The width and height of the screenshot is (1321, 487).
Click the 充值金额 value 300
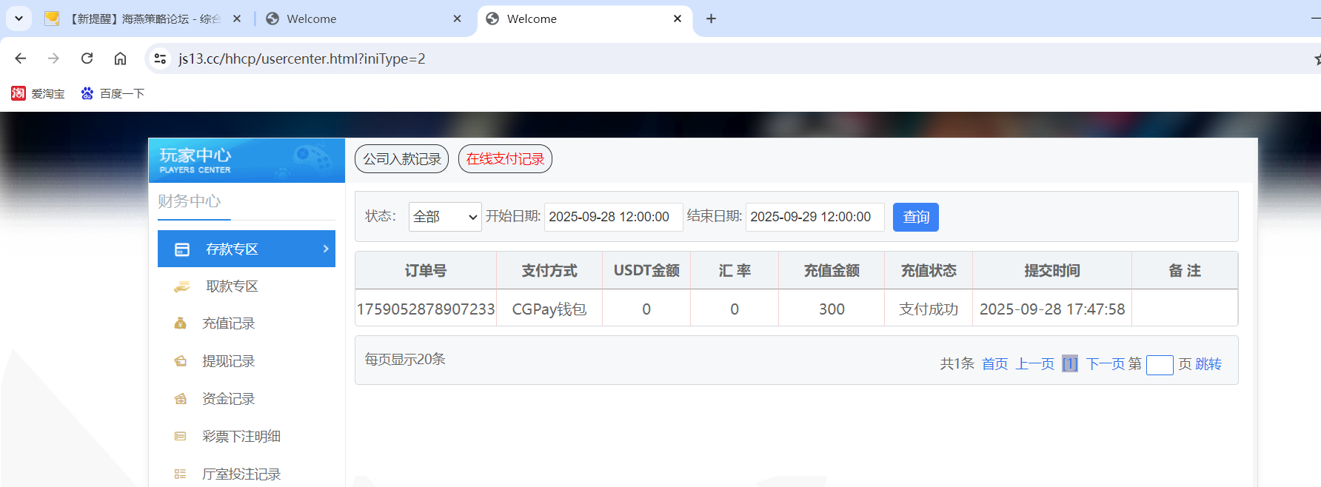coord(832,309)
